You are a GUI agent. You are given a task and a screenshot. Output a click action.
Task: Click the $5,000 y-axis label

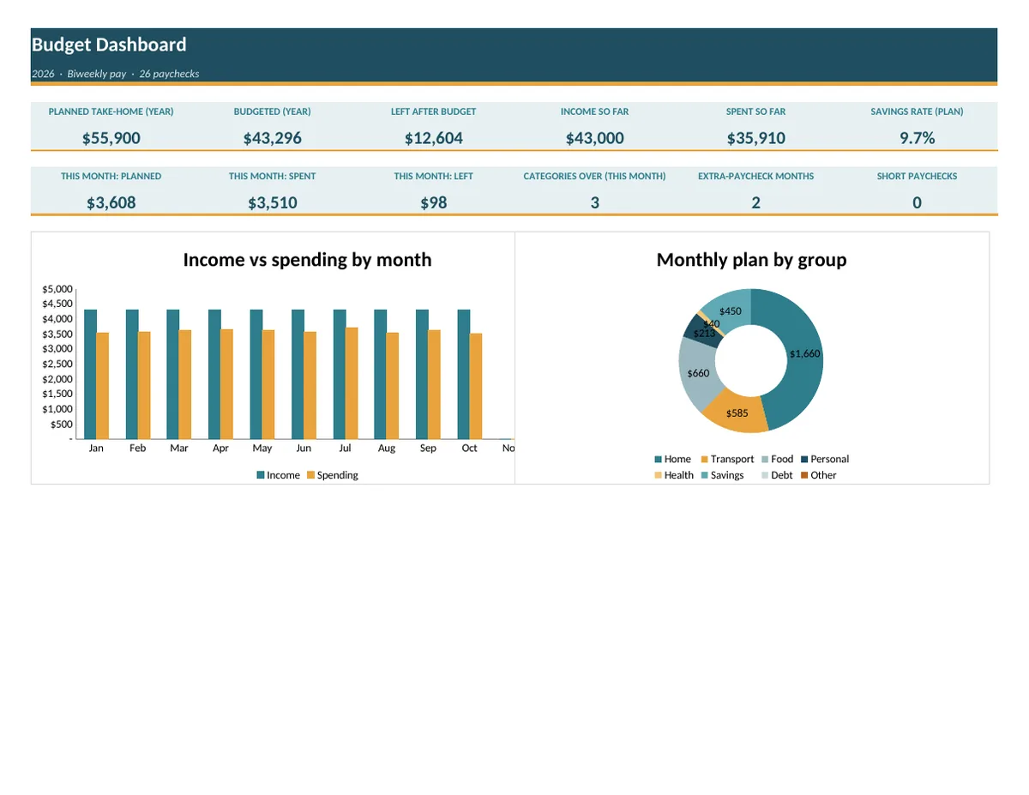coord(57,289)
